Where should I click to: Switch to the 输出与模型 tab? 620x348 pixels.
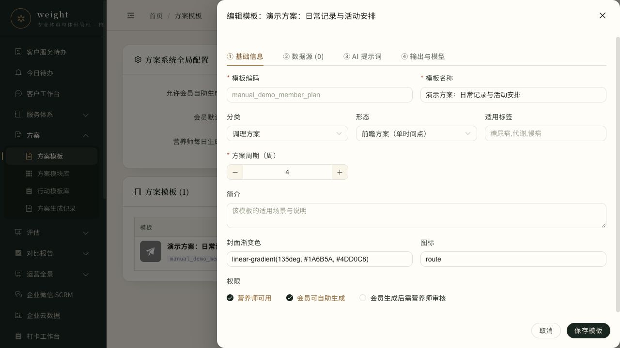[423, 57]
